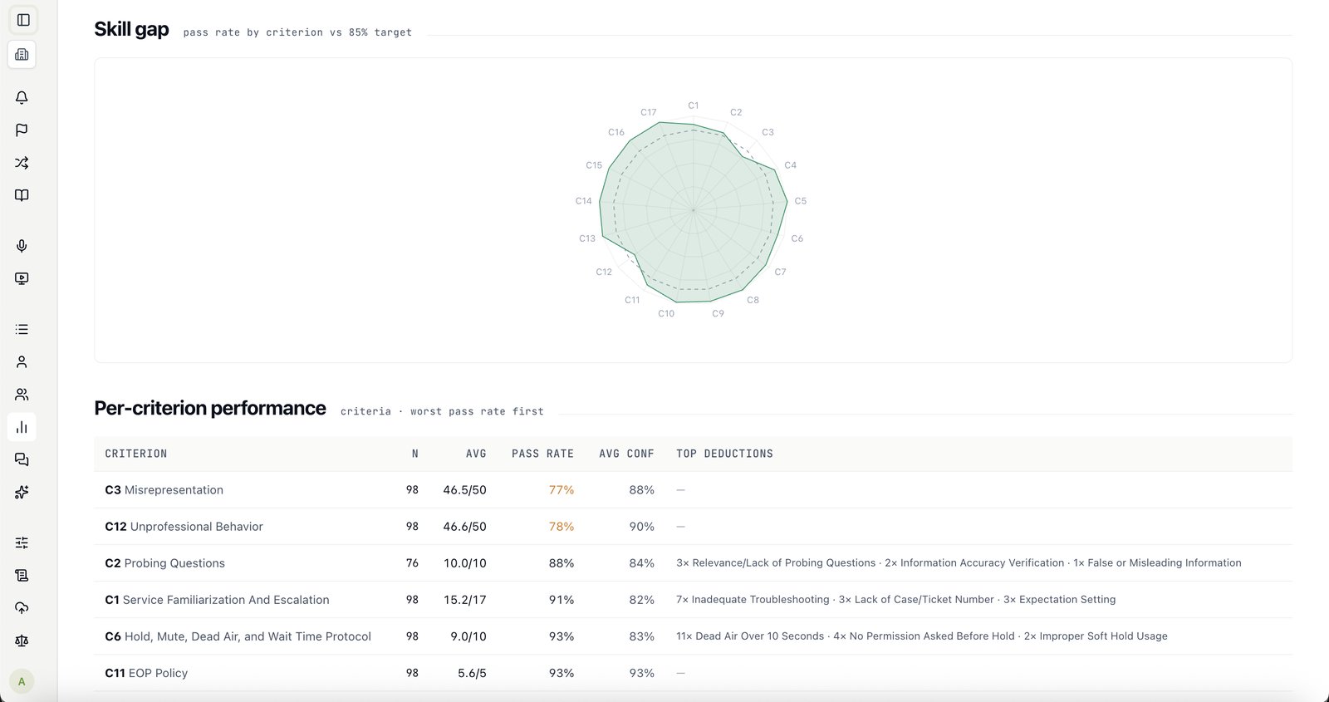Open the C12 Unprofessional Behavior row
The width and height of the screenshot is (1329, 702).
[x=693, y=527]
